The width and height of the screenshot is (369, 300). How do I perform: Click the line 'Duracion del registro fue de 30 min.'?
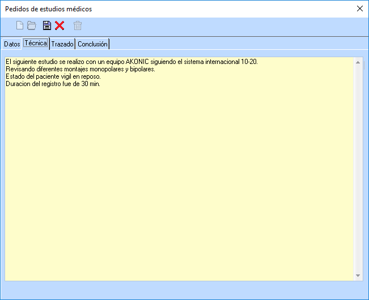[53, 84]
